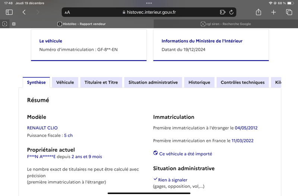Viewport: 298px width, 196px height.
Task: Click the '2 ans et 9 mois' duration
Action: click(x=87, y=156)
